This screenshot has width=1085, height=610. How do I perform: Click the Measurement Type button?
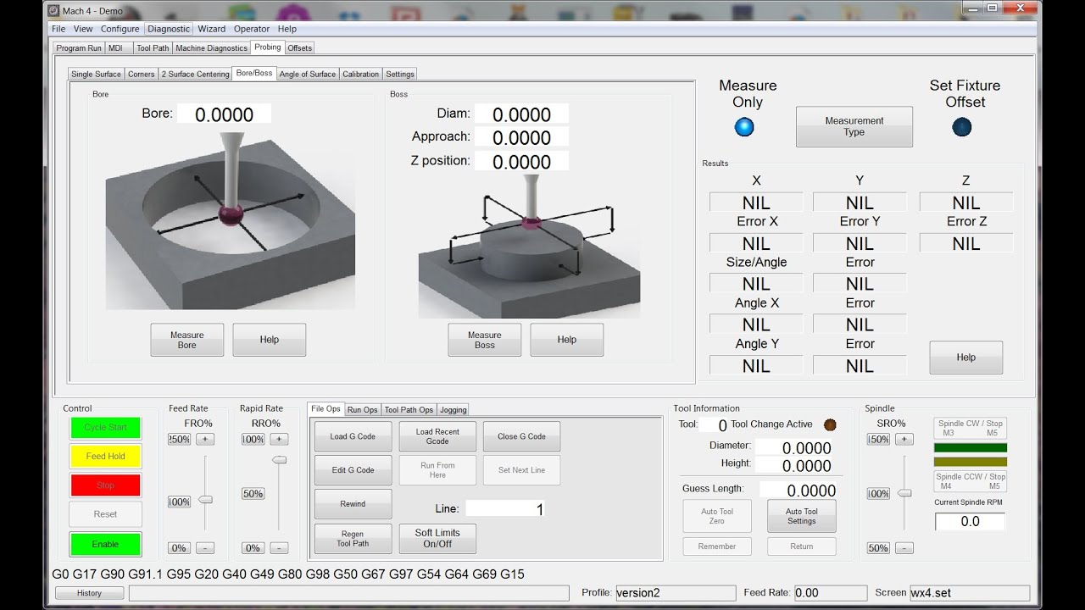pos(854,126)
